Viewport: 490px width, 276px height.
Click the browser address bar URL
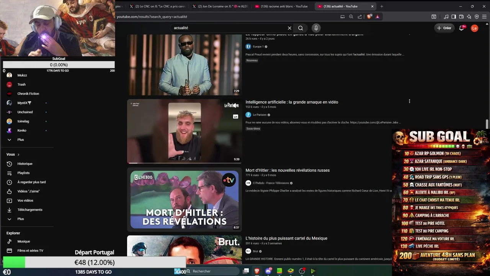152,16
